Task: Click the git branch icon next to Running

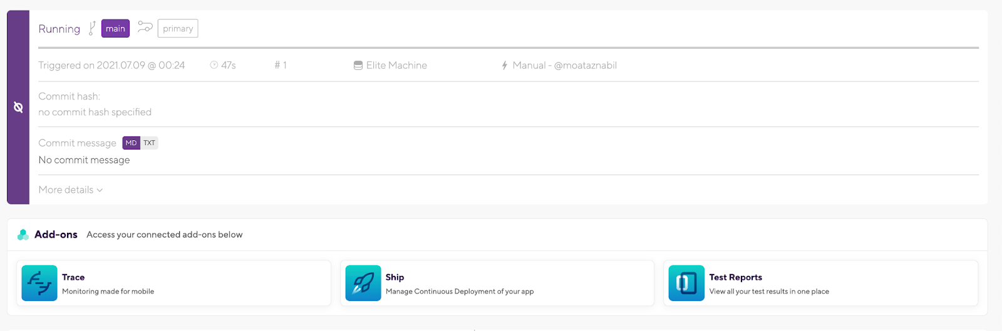Action: tap(92, 28)
